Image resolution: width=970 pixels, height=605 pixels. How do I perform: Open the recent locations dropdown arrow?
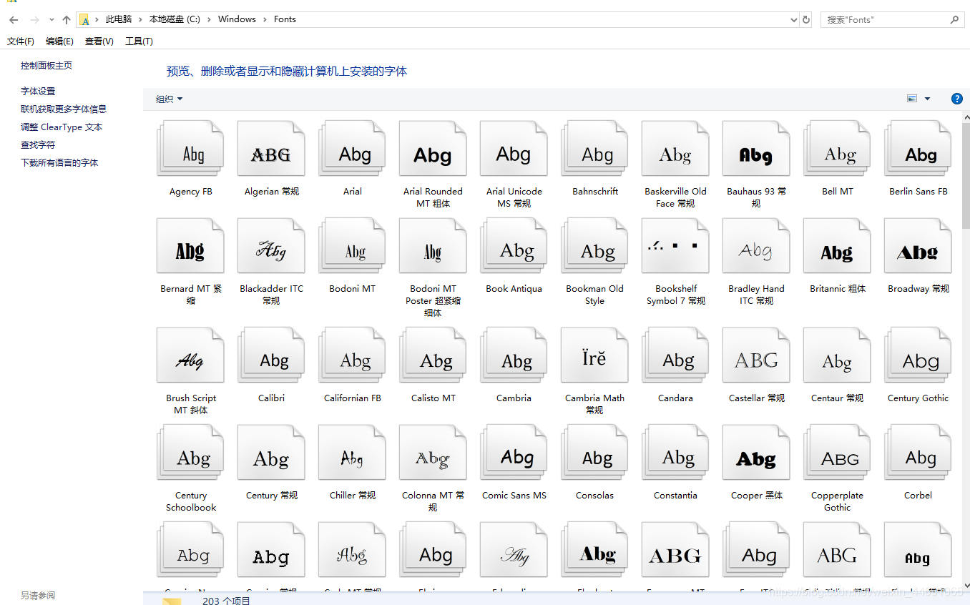pos(52,20)
